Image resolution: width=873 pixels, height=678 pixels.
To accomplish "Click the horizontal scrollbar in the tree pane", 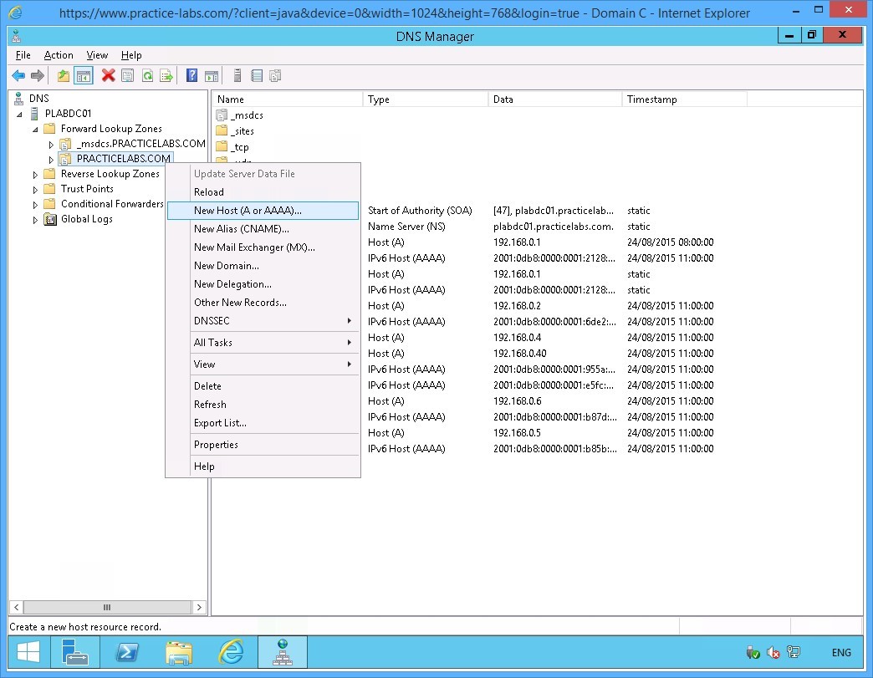I will tap(106, 607).
